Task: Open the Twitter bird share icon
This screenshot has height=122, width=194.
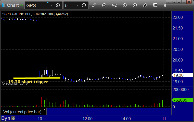Action: [x=165, y=5]
